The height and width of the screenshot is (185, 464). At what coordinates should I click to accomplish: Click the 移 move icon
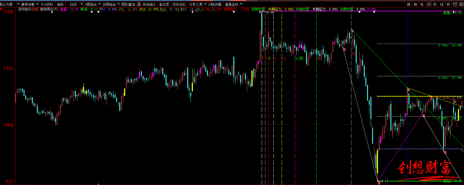coord(448,4)
